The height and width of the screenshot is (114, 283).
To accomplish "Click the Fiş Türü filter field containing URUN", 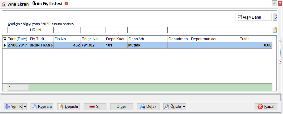I will [41, 30].
